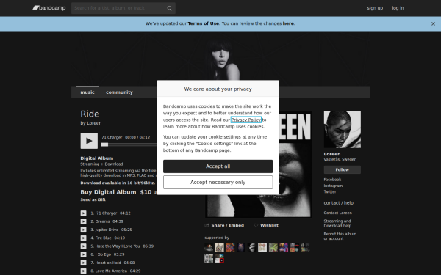Open the Fire Blue track title
441x275 pixels.
click(x=103, y=238)
